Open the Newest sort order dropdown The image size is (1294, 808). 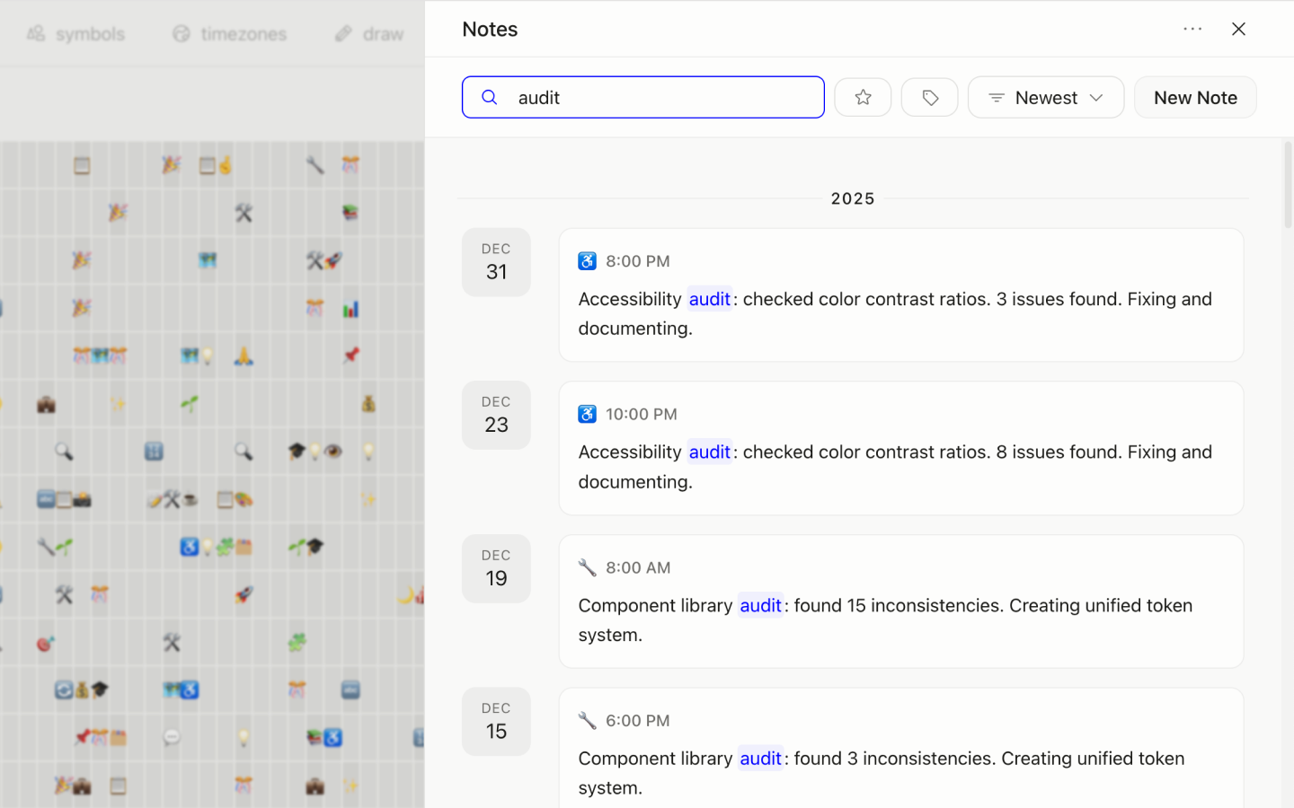pos(1045,97)
